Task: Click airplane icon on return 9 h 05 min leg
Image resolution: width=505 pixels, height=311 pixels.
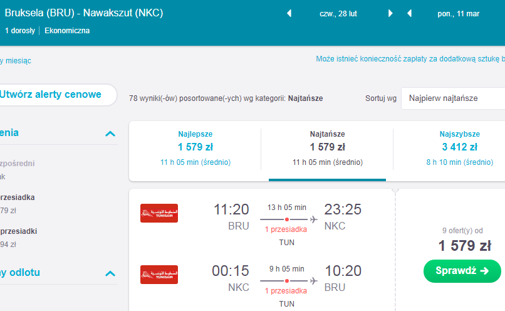Action: [x=314, y=281]
